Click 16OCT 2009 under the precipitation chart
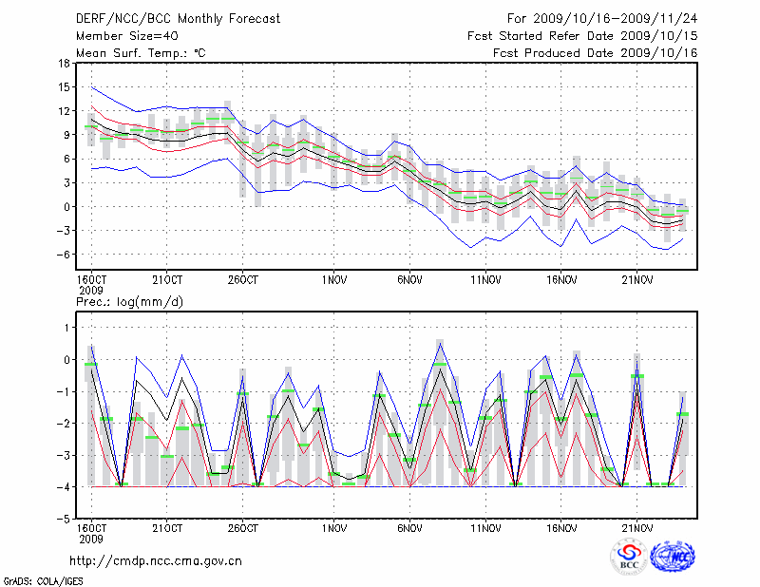The height and width of the screenshot is (587, 760). [x=90, y=533]
